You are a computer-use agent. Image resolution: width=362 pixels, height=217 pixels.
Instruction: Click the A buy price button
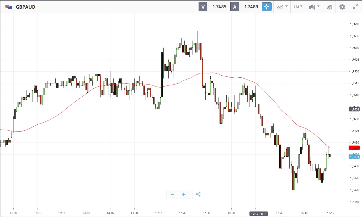[245, 7]
